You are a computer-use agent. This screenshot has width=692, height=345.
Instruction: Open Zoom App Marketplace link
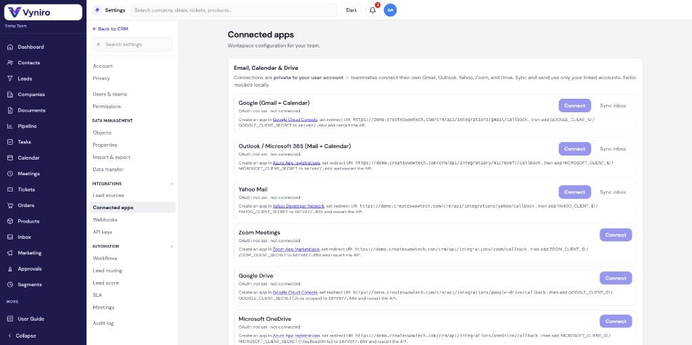coord(296,249)
